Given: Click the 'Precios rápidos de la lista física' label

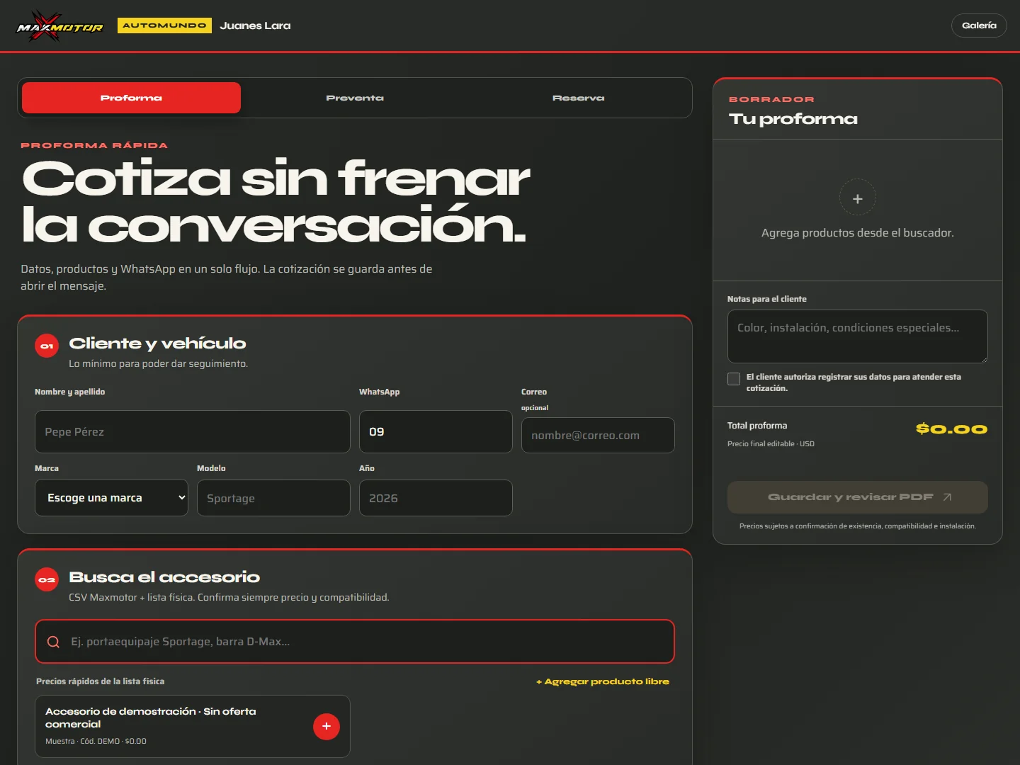Looking at the screenshot, I should [x=100, y=681].
